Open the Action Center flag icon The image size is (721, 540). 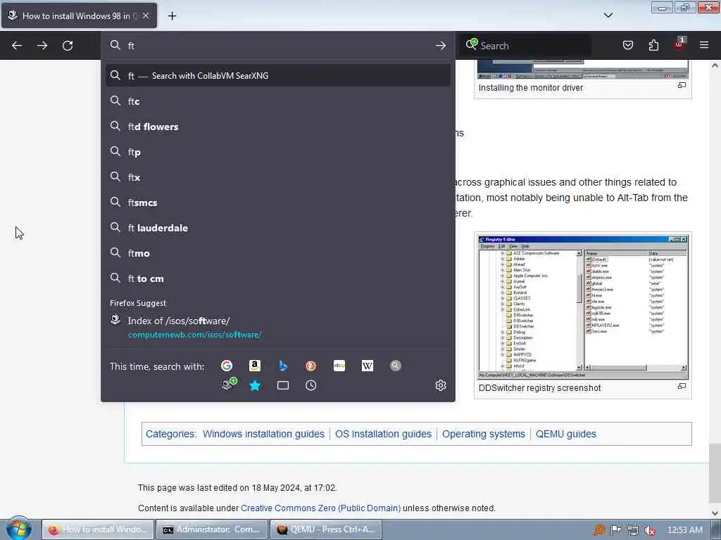click(x=615, y=530)
